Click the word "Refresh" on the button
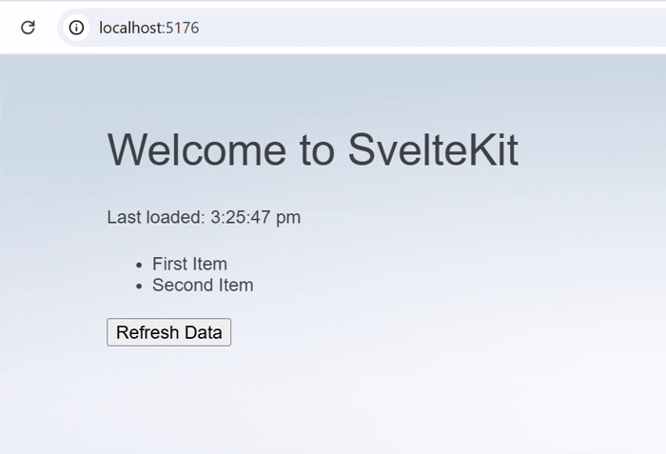 (147, 332)
